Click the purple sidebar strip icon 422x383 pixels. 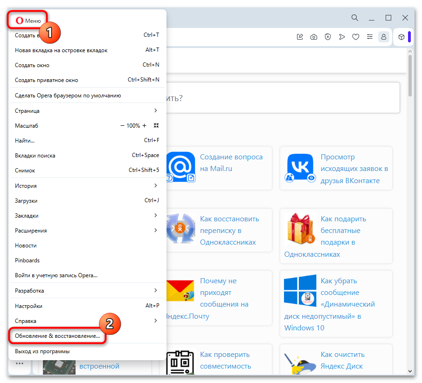pyautogui.click(x=409, y=37)
